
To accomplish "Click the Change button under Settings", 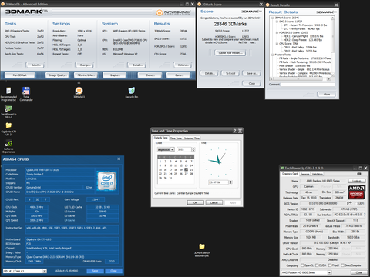I will (x=85, y=65).
